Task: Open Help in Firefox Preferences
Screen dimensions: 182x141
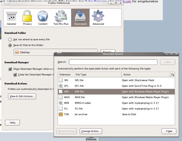Action: pos(12,123)
